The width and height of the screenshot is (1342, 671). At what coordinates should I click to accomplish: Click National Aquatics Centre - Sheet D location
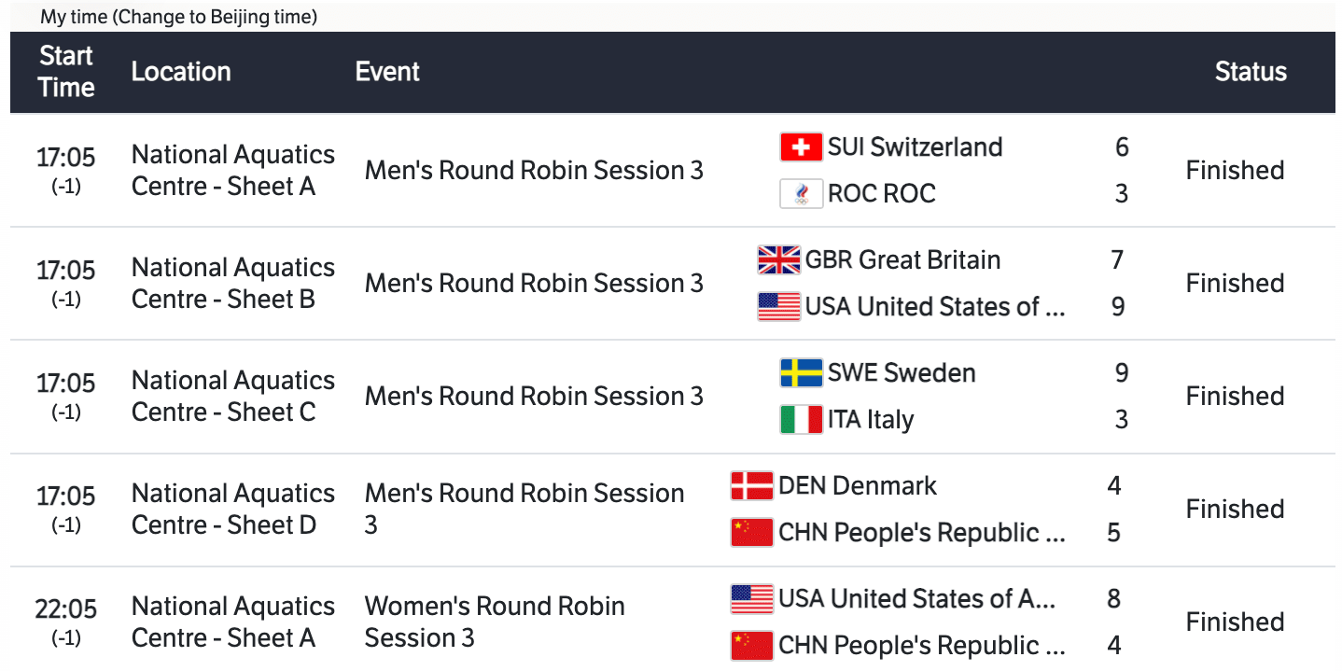233,510
